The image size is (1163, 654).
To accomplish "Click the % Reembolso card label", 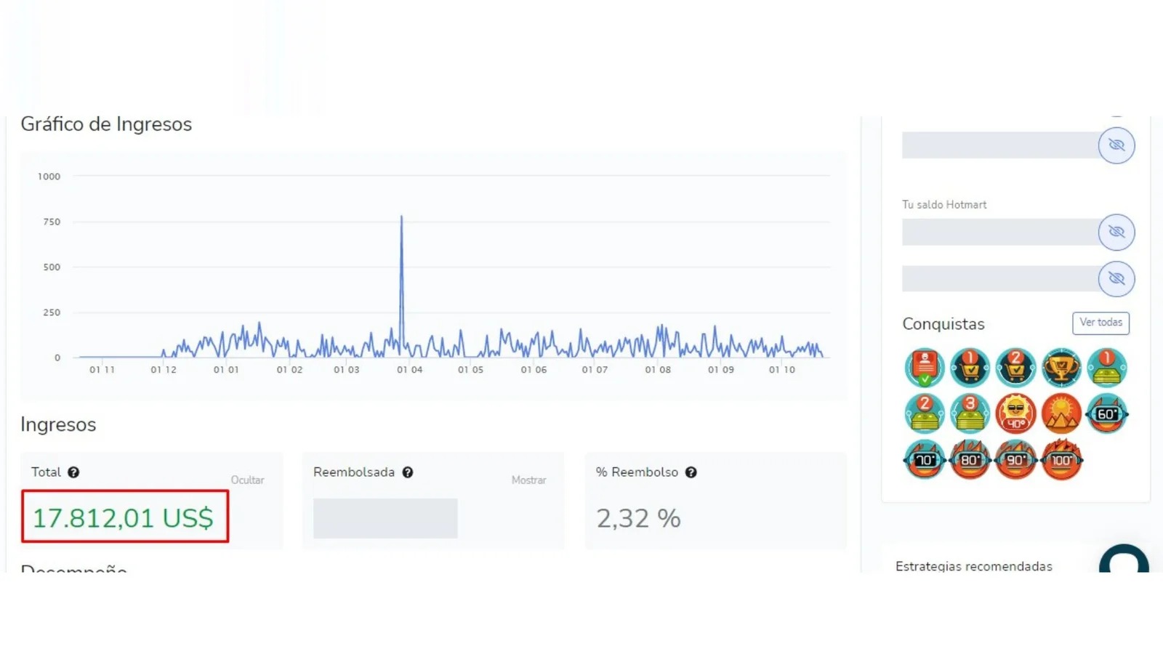I will 637,472.
